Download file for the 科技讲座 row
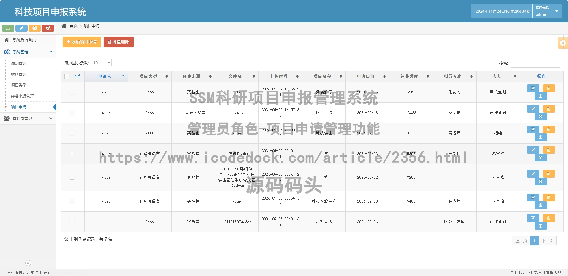The height and width of the screenshot is (276, 568). tap(541, 137)
